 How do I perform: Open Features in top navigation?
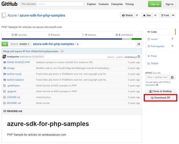(x=103, y=4)
